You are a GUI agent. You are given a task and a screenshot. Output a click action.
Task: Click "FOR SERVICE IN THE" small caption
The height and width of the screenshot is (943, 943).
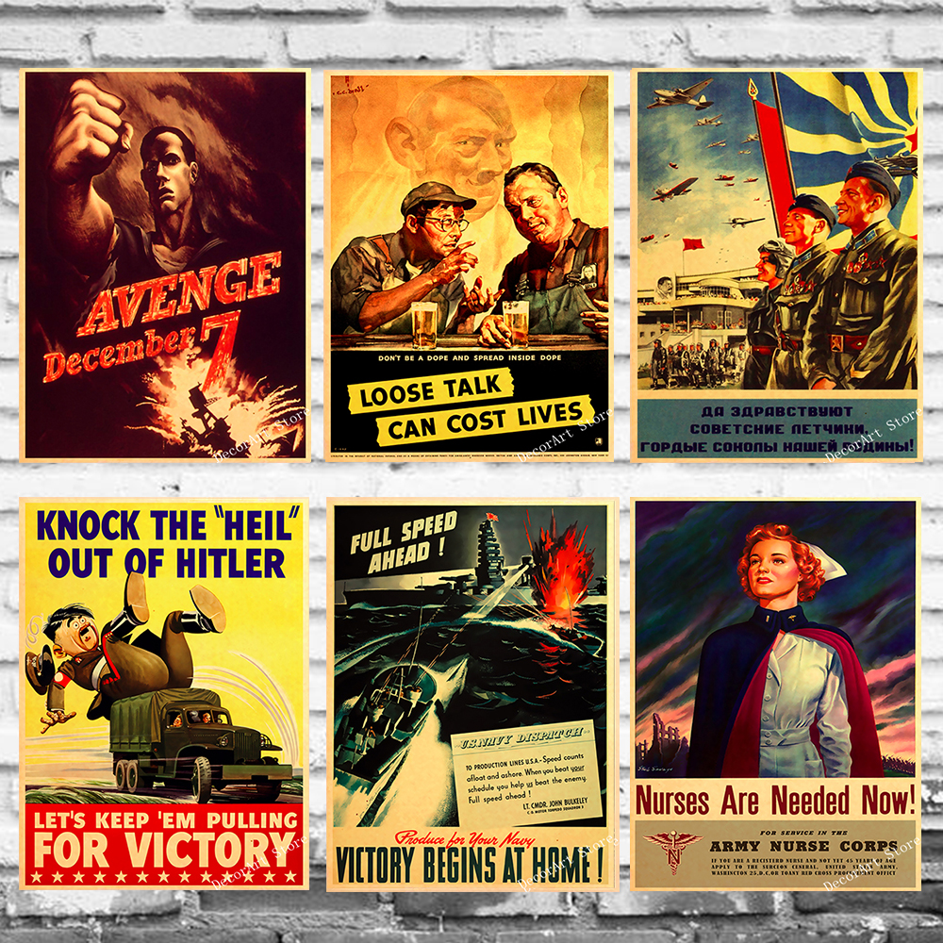[x=803, y=833]
